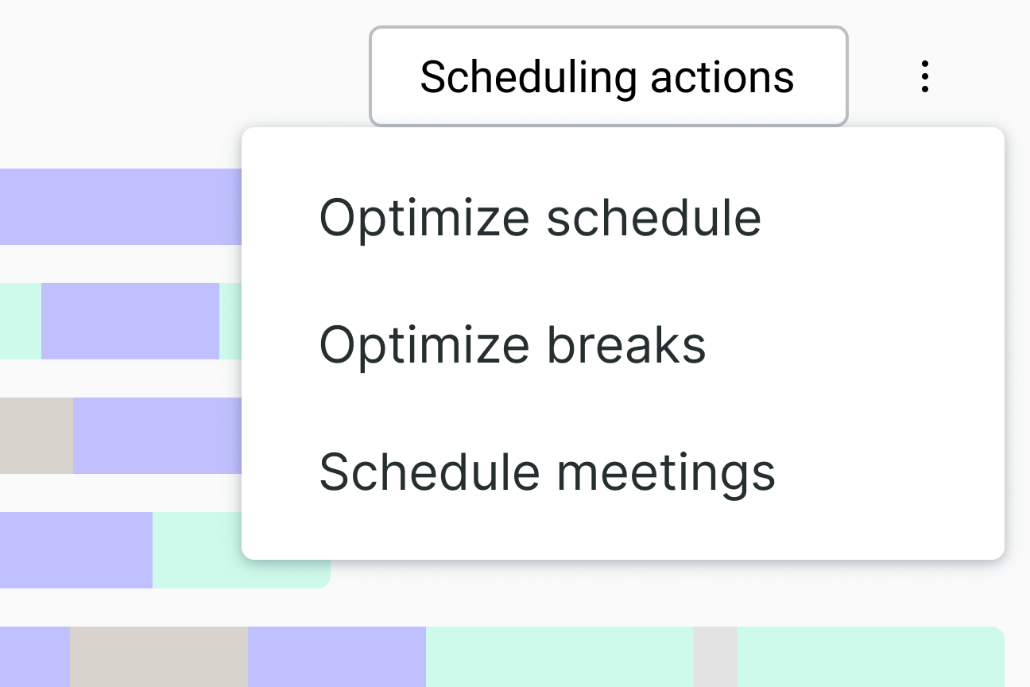The image size is (1030, 687).
Task: Choose Optimize breaks menu option
Action: click(513, 344)
